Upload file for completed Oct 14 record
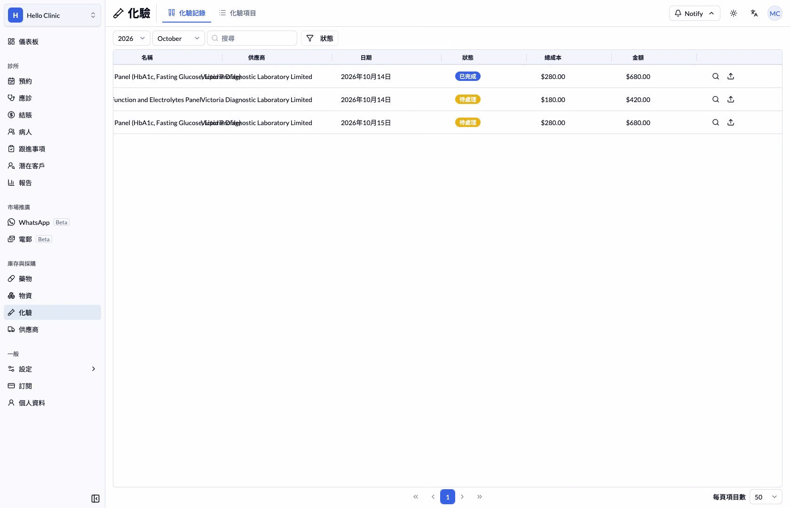Image resolution: width=790 pixels, height=508 pixels. (x=731, y=76)
